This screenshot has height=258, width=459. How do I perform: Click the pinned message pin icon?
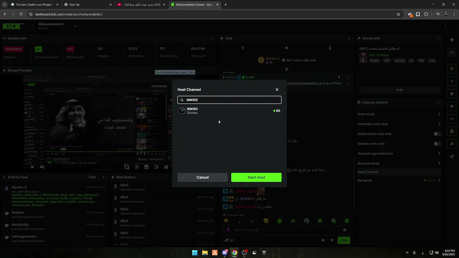(339, 77)
